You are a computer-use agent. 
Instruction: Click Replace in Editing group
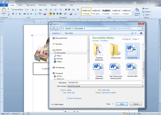pos(146,12)
